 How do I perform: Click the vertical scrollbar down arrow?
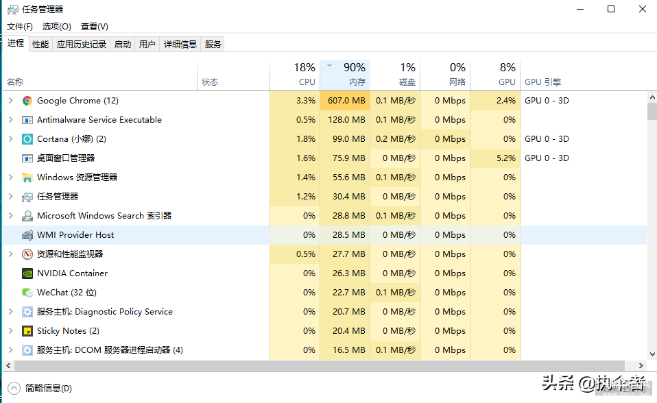652,354
